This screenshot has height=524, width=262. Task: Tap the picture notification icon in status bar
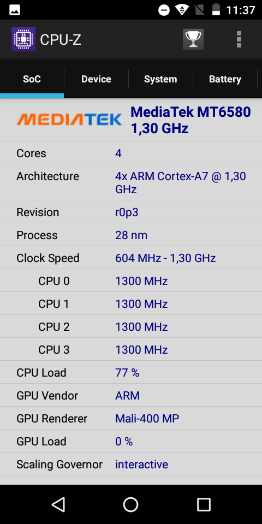[15, 10]
